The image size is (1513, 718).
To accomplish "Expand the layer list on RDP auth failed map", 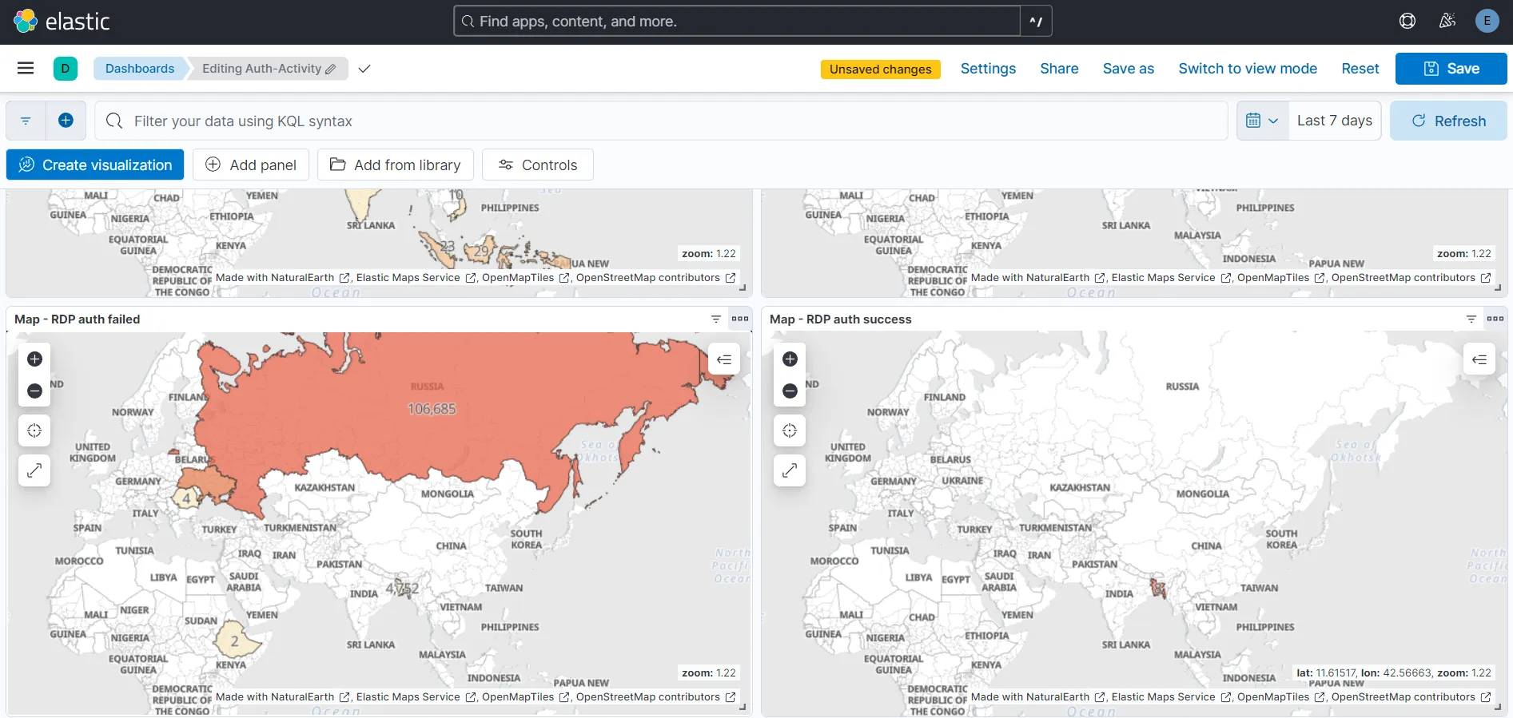I will point(724,359).
